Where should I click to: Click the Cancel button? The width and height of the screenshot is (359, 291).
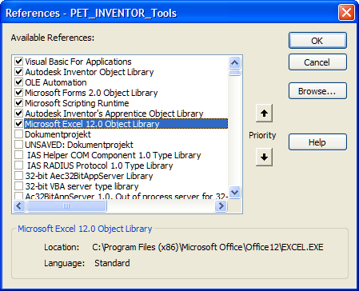[x=317, y=62]
